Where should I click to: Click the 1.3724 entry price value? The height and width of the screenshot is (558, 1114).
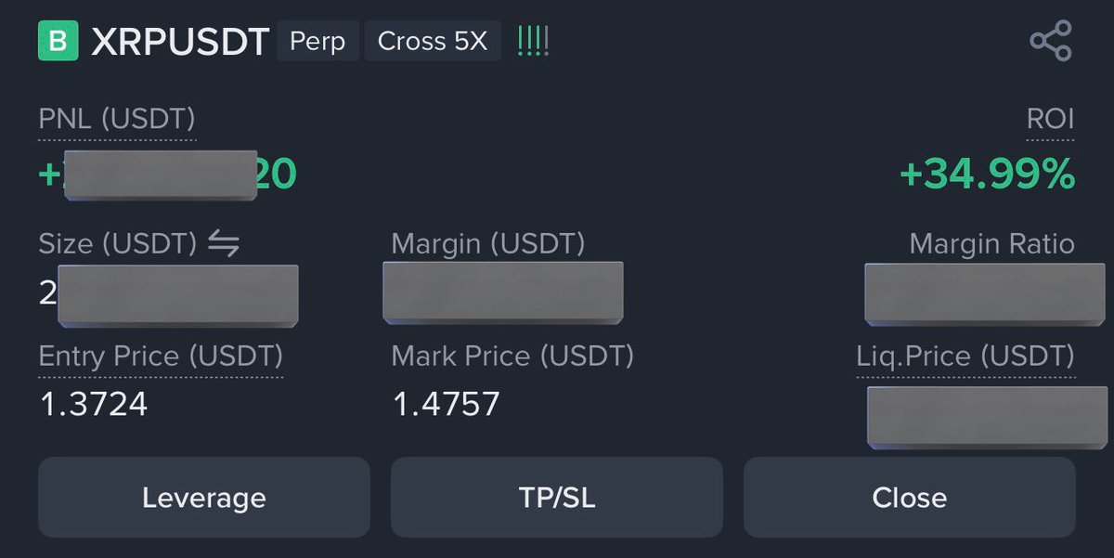(94, 404)
